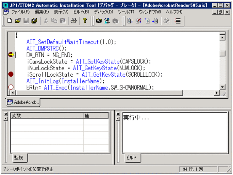Screen dimensions: 233x175
Task: Open the ビルド(B) menu
Action: (81, 12)
